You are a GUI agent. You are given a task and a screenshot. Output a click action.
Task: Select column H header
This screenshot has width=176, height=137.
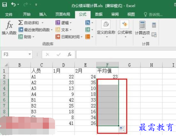[152, 65]
